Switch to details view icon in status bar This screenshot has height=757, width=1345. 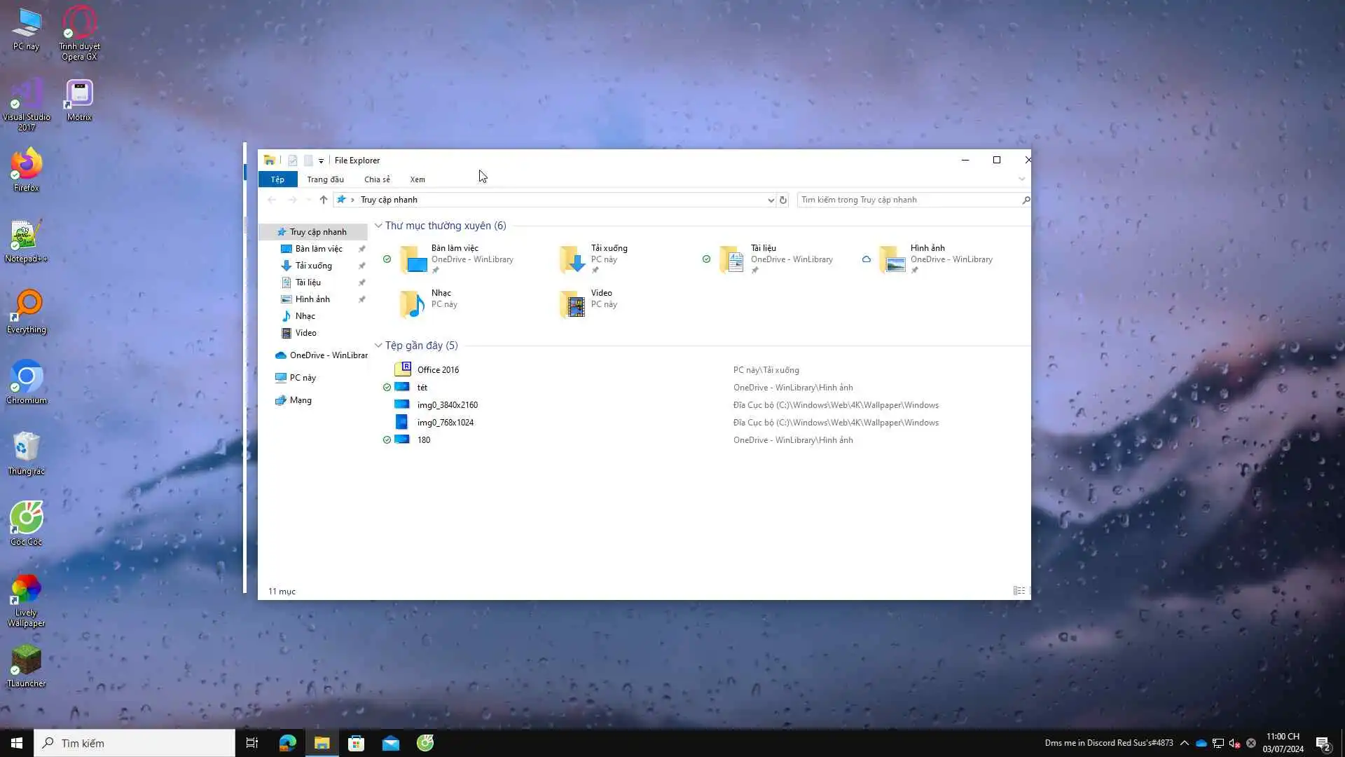pos(1019,591)
